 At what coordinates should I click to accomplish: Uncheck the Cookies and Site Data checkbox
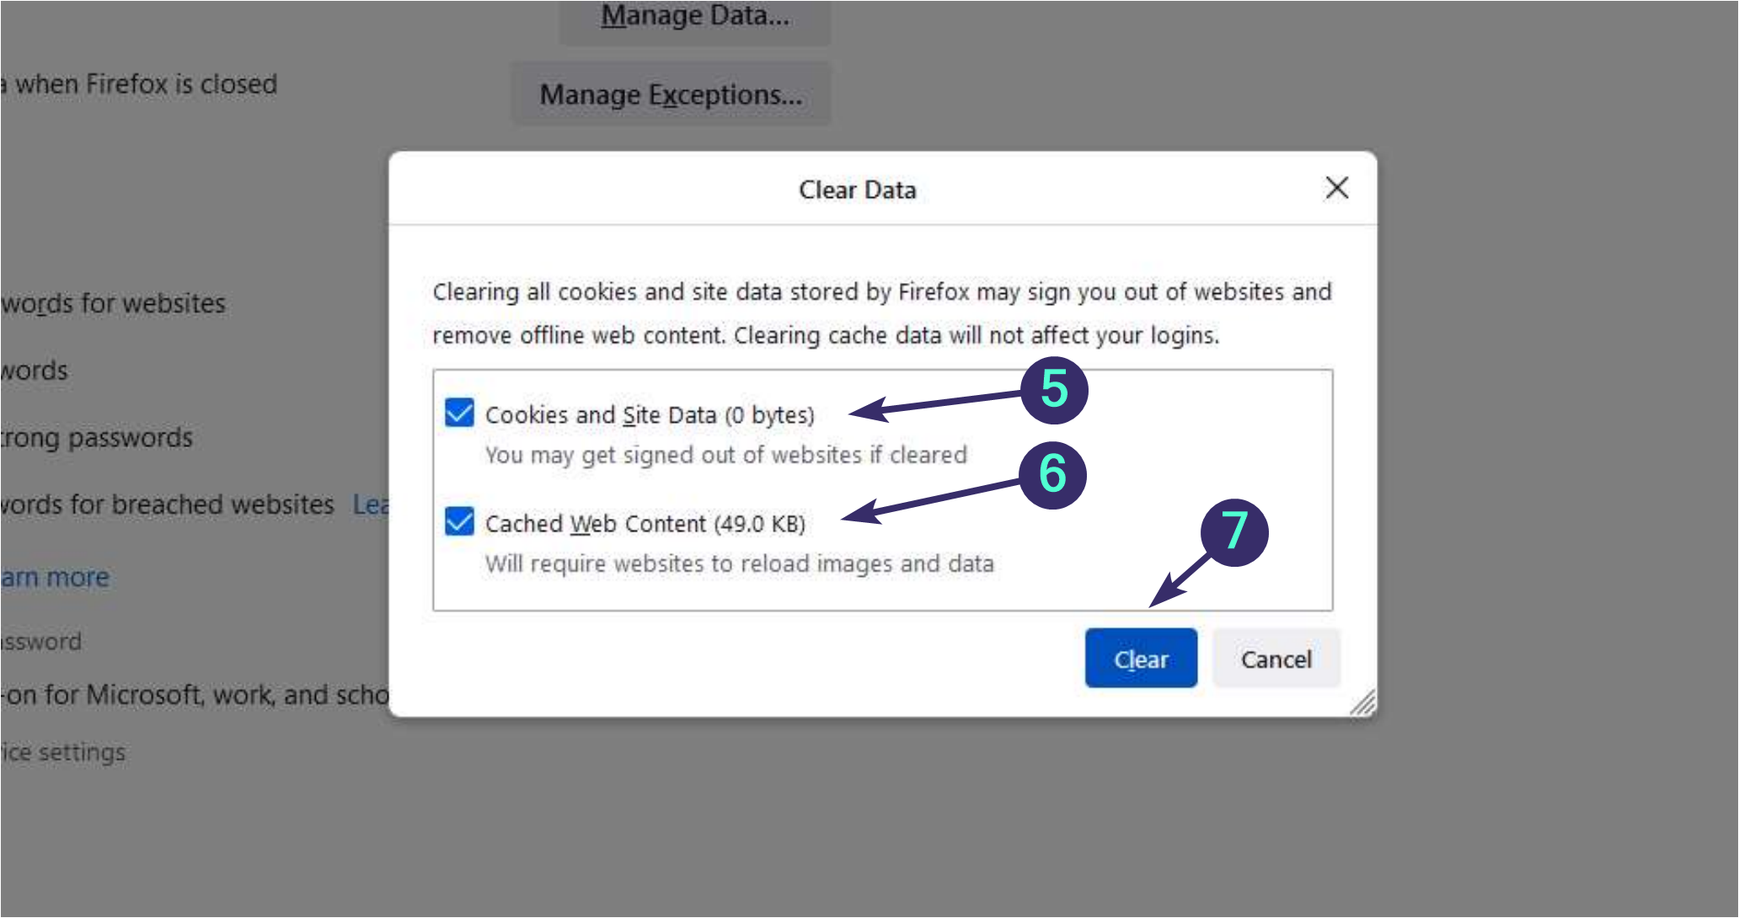click(x=459, y=413)
